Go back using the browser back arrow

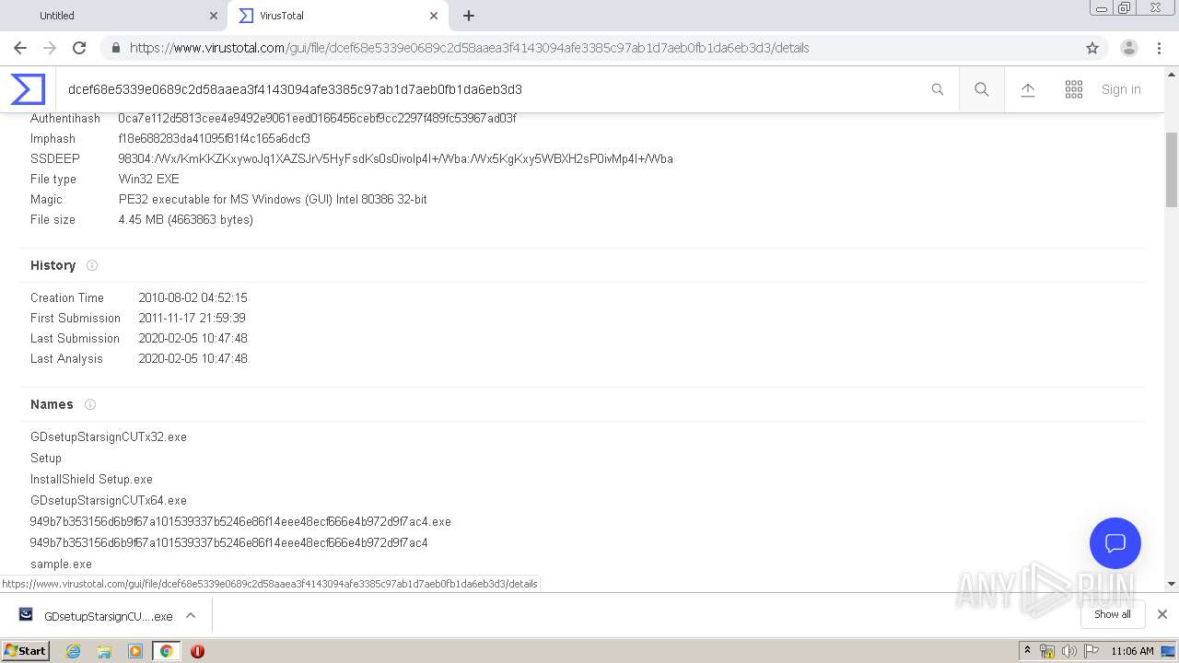[20, 48]
